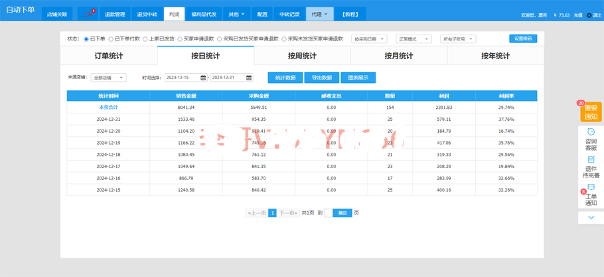
Task: Open the 退件待完善 sidebar icon
Action: [x=591, y=167]
